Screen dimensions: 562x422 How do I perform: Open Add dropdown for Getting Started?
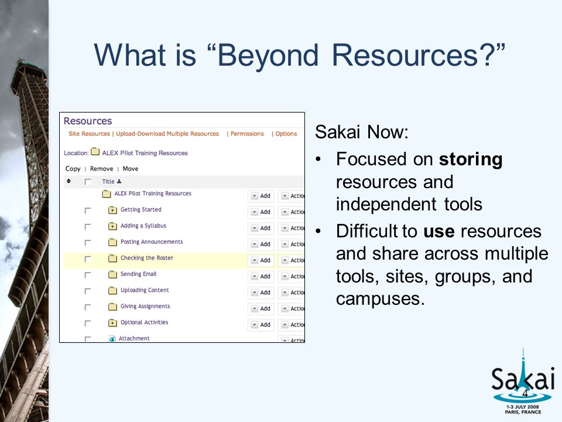click(x=261, y=212)
